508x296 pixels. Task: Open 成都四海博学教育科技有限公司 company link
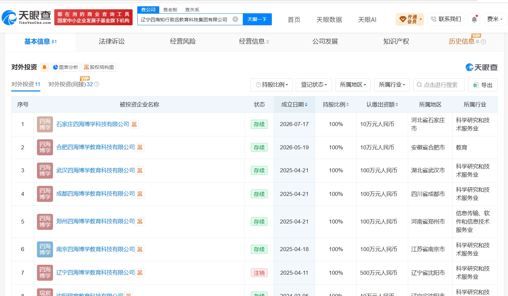pos(96,194)
